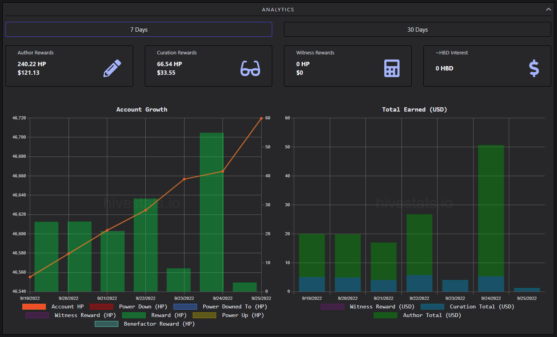Click the 9/24/2022 bar in Total Earned
The image size is (557, 337).
pos(491,218)
